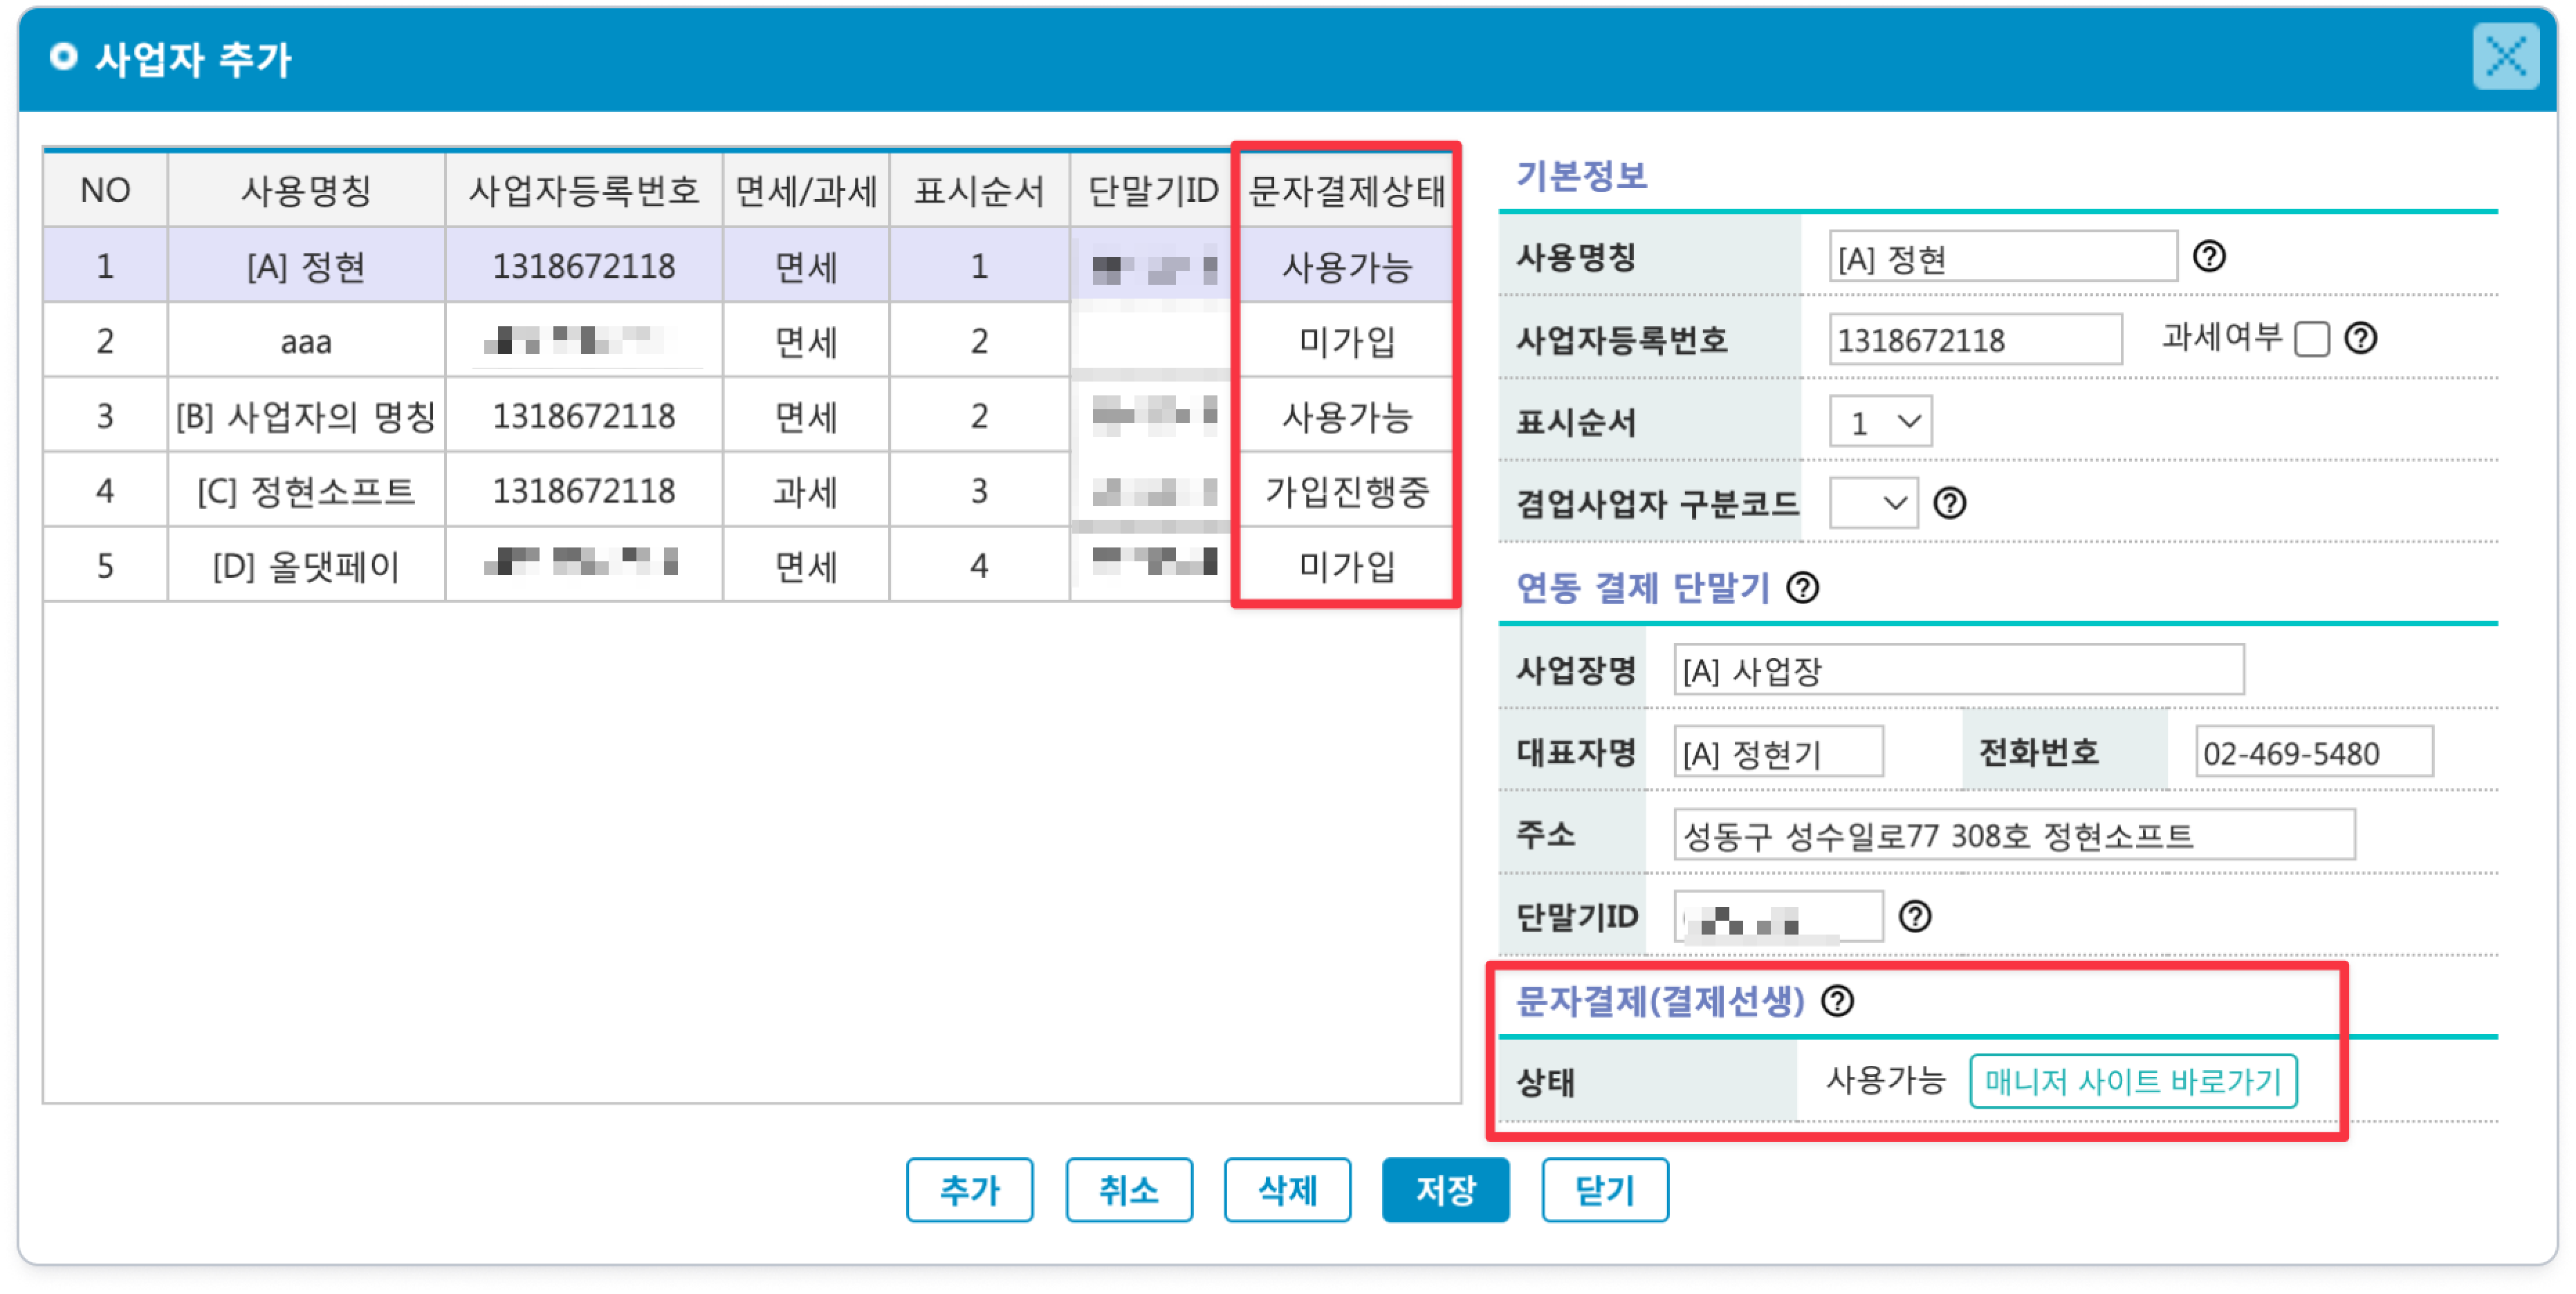Image resolution: width=2576 pixels, height=1294 pixels.
Task: Click the 삭제 button
Action: (x=1287, y=1189)
